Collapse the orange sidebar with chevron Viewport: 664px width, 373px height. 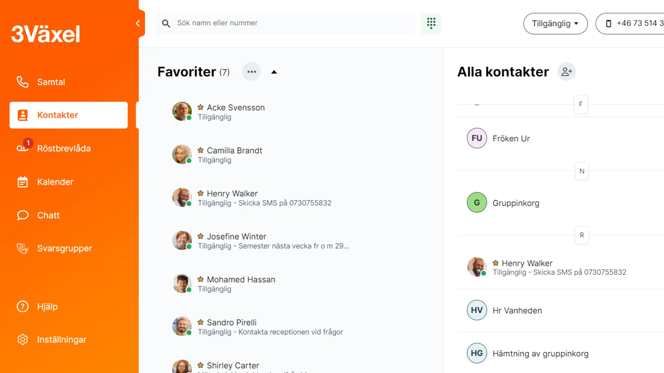pyautogui.click(x=138, y=23)
